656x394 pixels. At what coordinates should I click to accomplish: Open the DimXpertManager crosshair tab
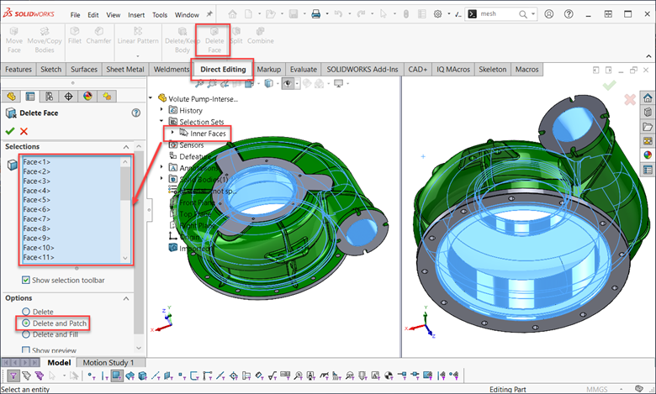click(x=69, y=97)
